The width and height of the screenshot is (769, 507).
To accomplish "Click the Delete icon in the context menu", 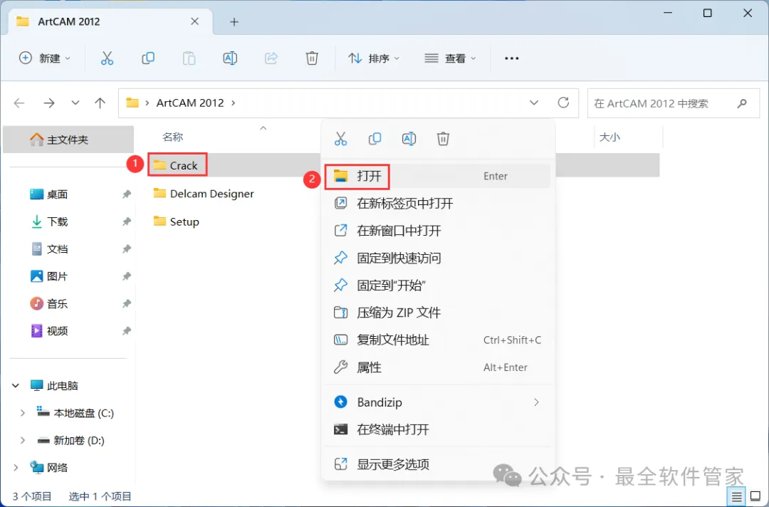I will tap(443, 139).
